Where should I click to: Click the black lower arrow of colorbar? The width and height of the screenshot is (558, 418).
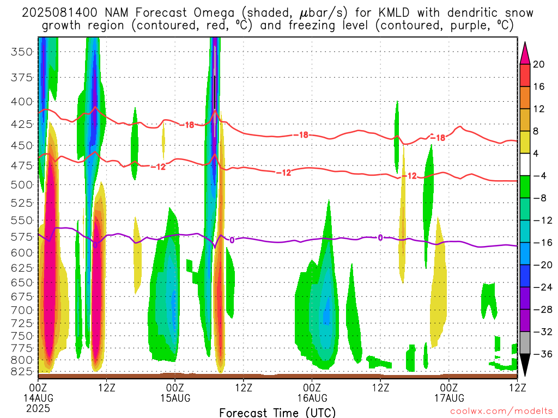(525, 365)
